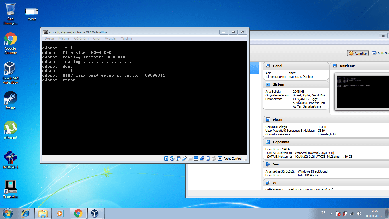Open the Ağ section heading link

275,183
